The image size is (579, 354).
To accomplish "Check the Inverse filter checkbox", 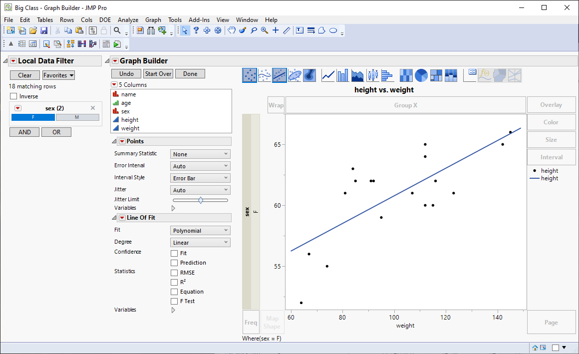I will 13,96.
